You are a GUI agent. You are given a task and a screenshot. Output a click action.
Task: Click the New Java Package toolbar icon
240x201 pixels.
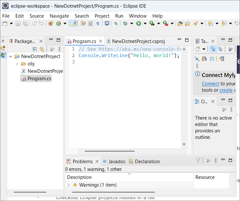[x=51, y=23]
